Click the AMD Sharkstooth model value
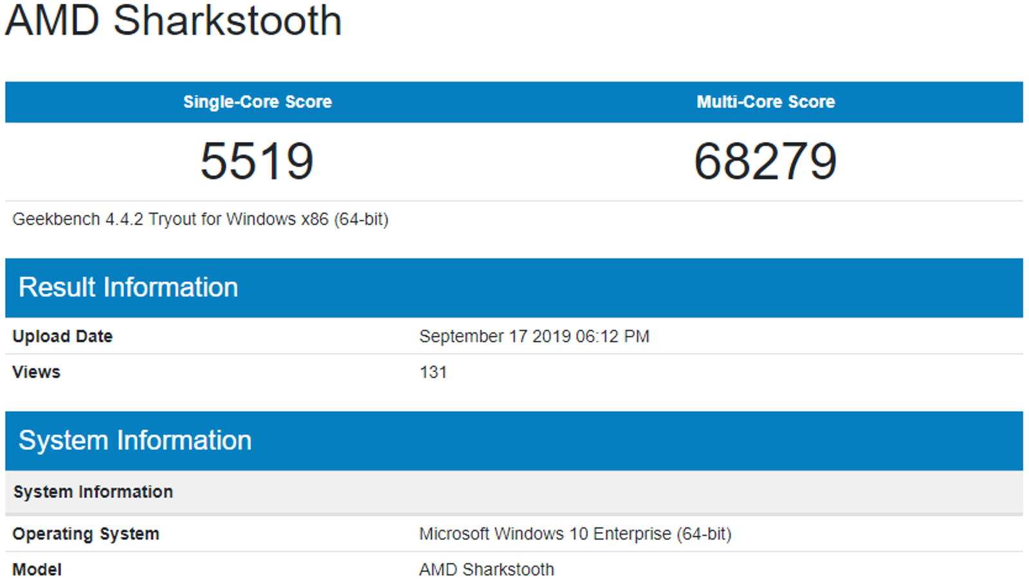This screenshot has height=579, width=1029. 486,569
